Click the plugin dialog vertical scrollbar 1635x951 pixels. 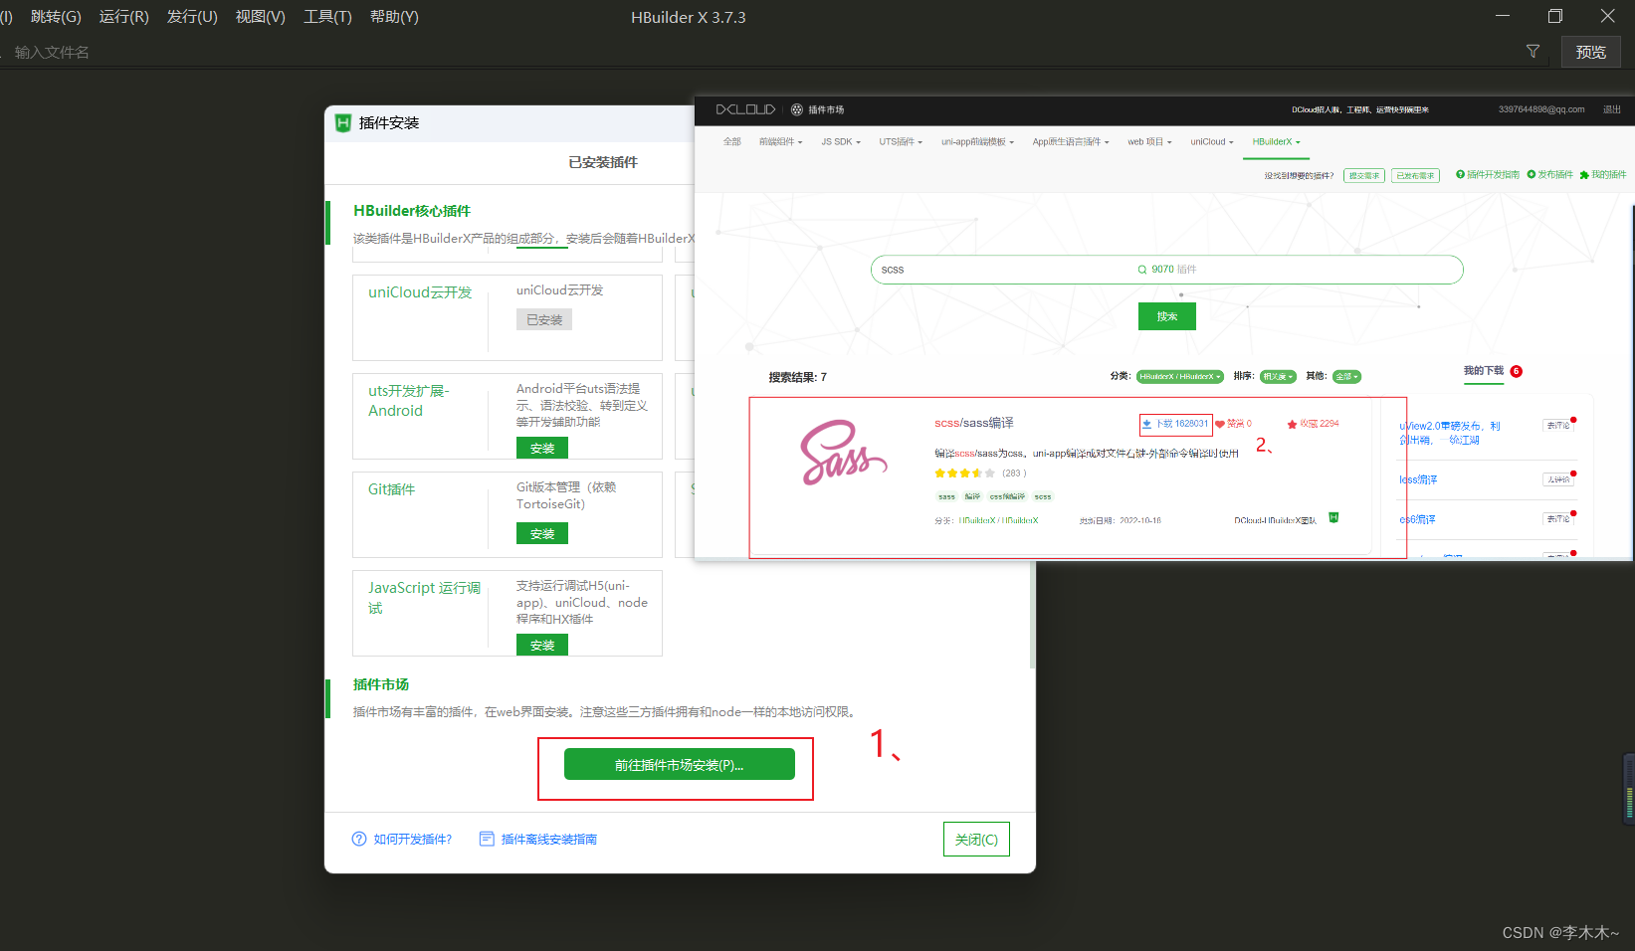click(1032, 614)
